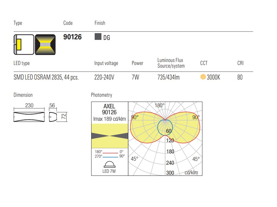Click the red 180°–0° plane legend line
This screenshot has height=207, width=277.
110,153
